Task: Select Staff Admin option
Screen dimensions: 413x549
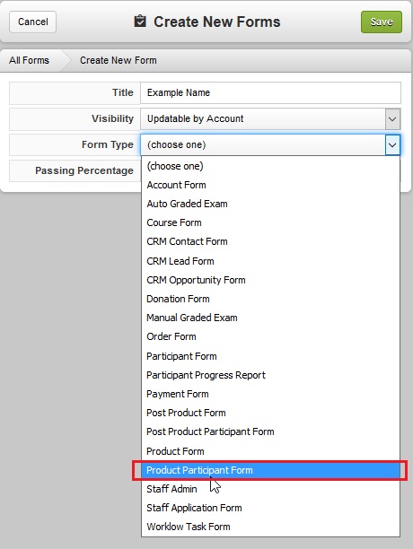Action: coord(270,489)
